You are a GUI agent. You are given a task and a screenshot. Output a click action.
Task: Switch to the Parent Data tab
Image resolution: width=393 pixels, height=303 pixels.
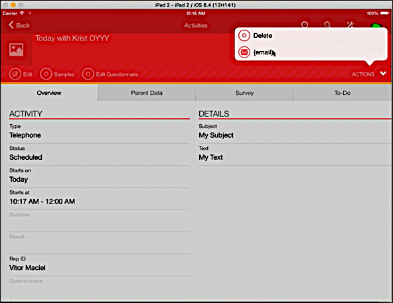[147, 93]
